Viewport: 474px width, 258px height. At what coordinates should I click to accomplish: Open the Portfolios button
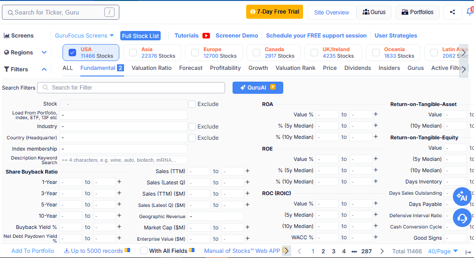pos(418,12)
